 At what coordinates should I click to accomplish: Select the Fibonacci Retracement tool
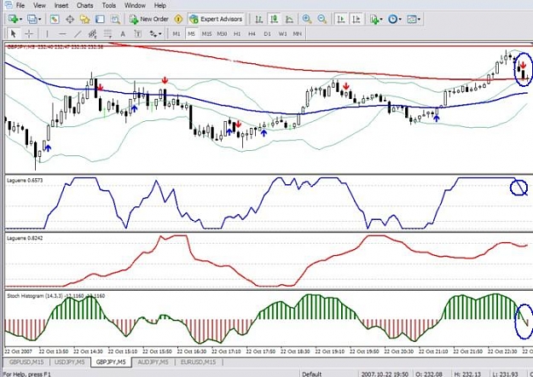click(107, 33)
